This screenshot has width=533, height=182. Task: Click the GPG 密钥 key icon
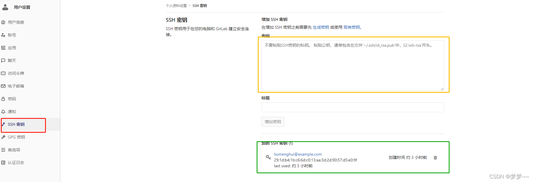(3, 137)
